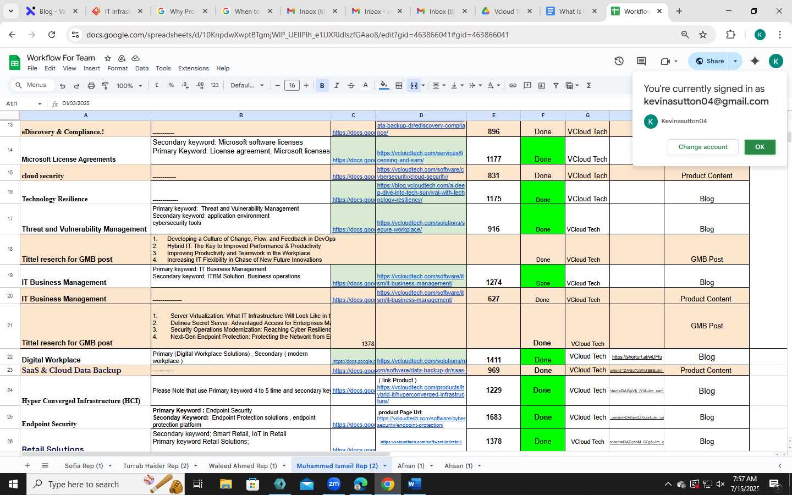Create a filter with the funnel icon
Viewport: 792px width, 495px height.
555,85
